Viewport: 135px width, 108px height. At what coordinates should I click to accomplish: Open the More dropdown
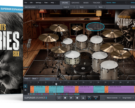tap(102, 7)
